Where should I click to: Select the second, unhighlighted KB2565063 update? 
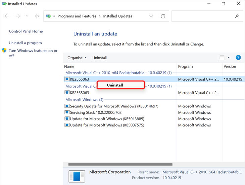(x=80, y=93)
